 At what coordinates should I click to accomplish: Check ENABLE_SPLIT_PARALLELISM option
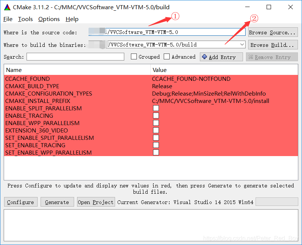156,108
